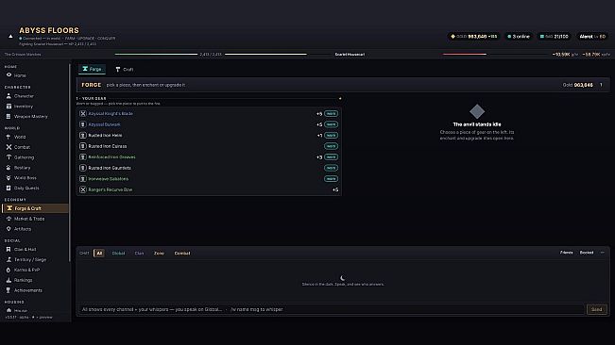Screen dimensions: 615x345
Task: Select the All chat channel tab
Action: (99, 253)
